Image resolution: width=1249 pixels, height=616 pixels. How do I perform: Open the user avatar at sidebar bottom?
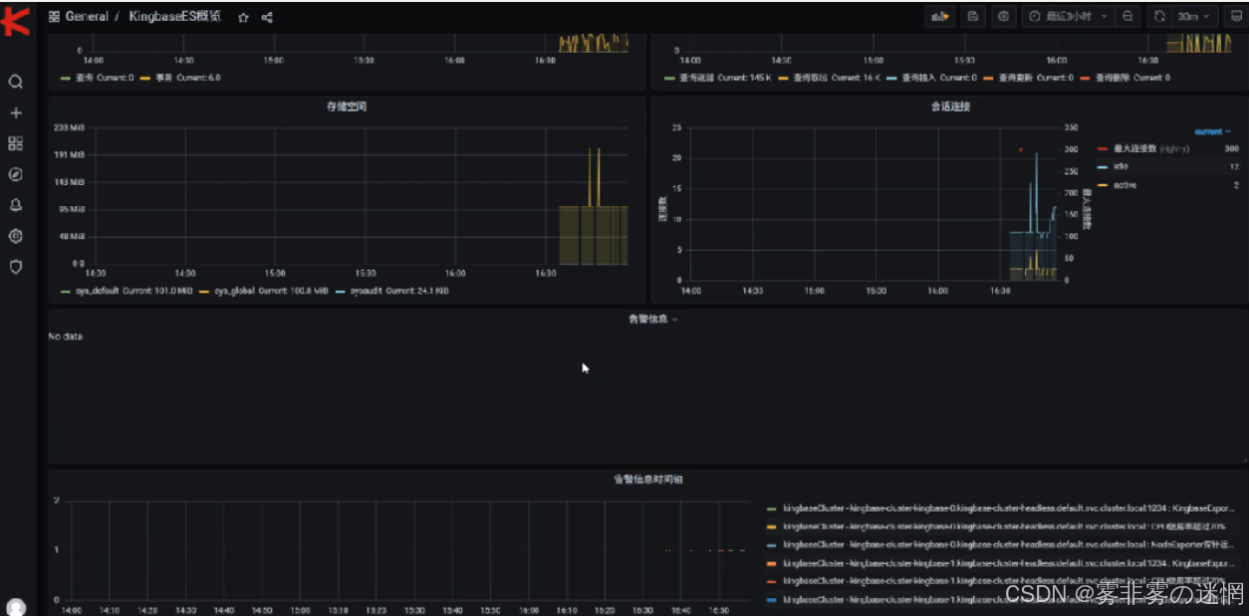15,606
